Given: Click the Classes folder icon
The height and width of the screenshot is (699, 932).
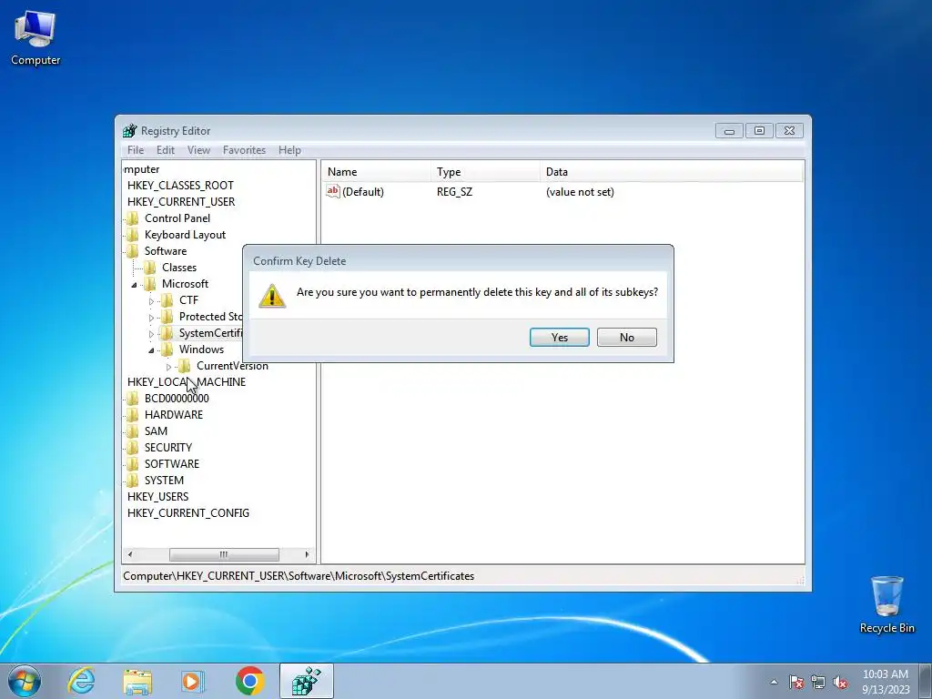Looking at the screenshot, I should point(150,267).
